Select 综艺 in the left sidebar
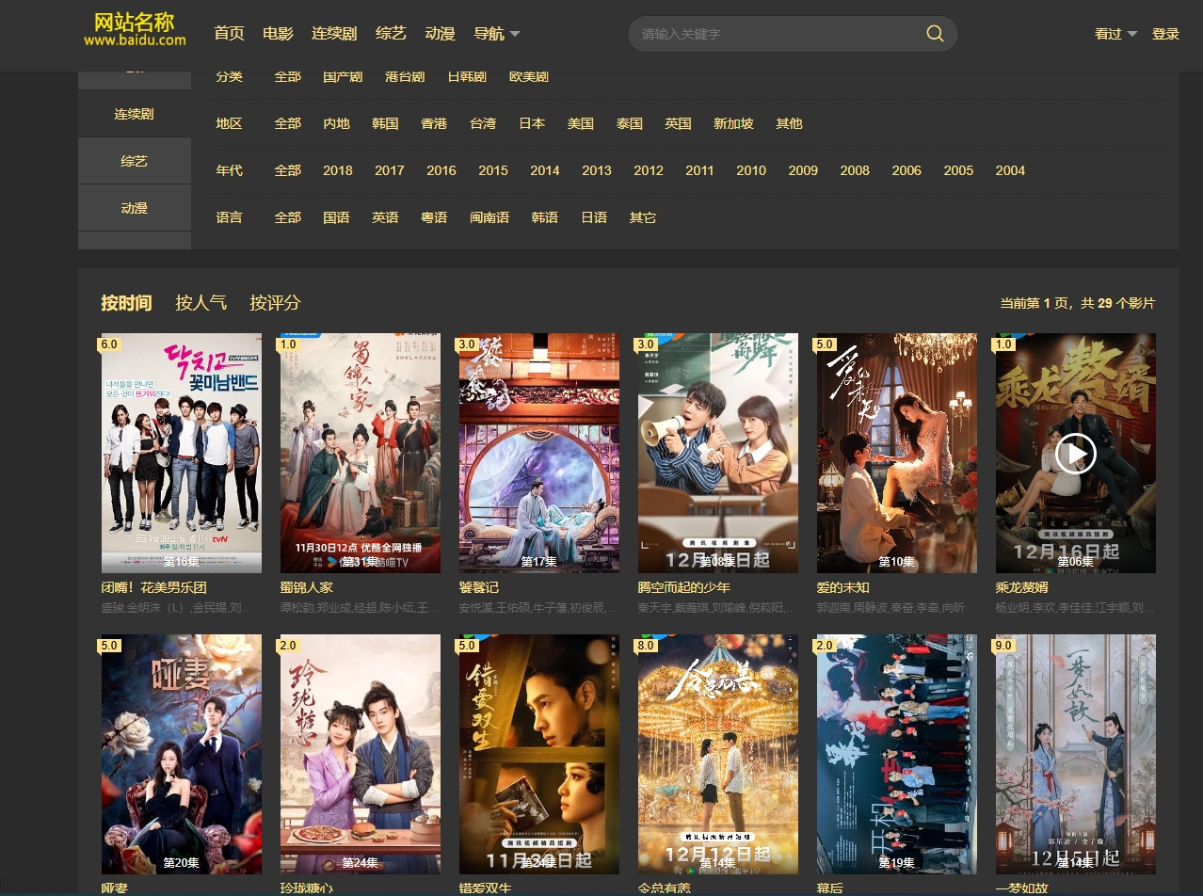Image resolution: width=1203 pixels, height=896 pixels. [x=135, y=161]
